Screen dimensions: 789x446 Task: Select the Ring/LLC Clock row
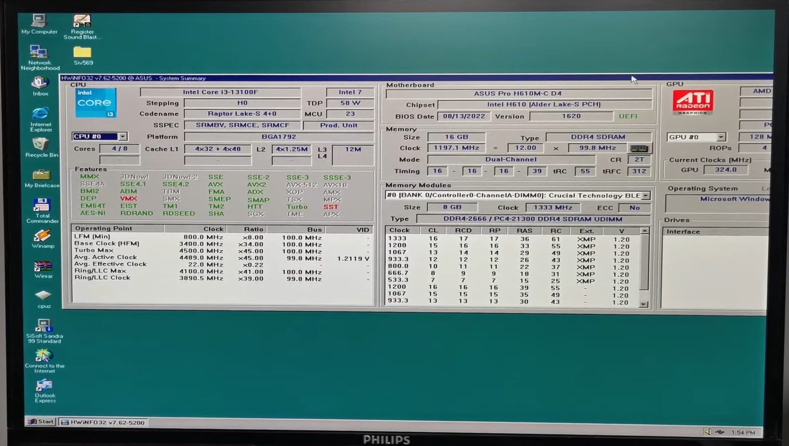[x=222, y=278]
